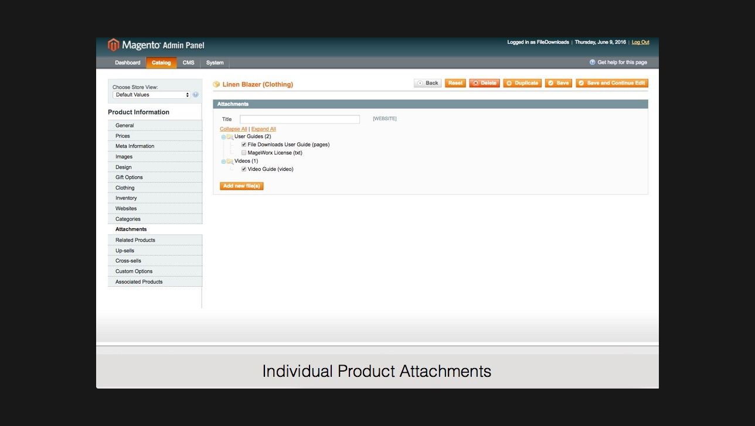Click the folder icon beside User Guides

230,136
